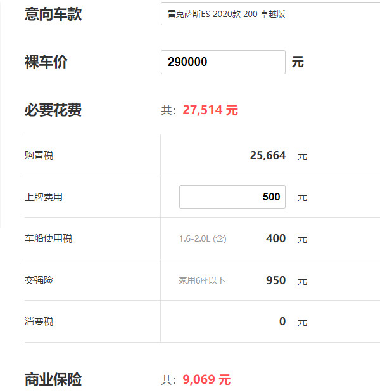Click the 上牌费用 row label
The width and height of the screenshot is (380, 392).
click(44, 197)
